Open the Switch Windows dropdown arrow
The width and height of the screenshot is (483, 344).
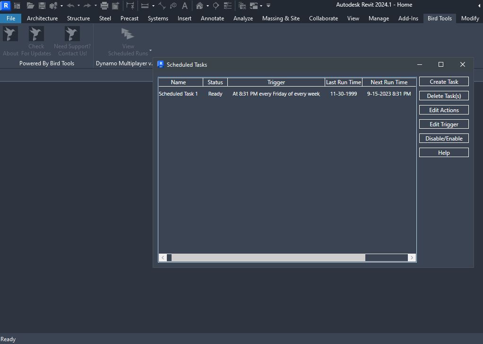(x=261, y=6)
